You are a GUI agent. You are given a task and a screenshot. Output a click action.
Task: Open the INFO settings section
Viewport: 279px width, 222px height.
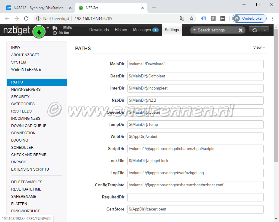[x=15, y=48]
